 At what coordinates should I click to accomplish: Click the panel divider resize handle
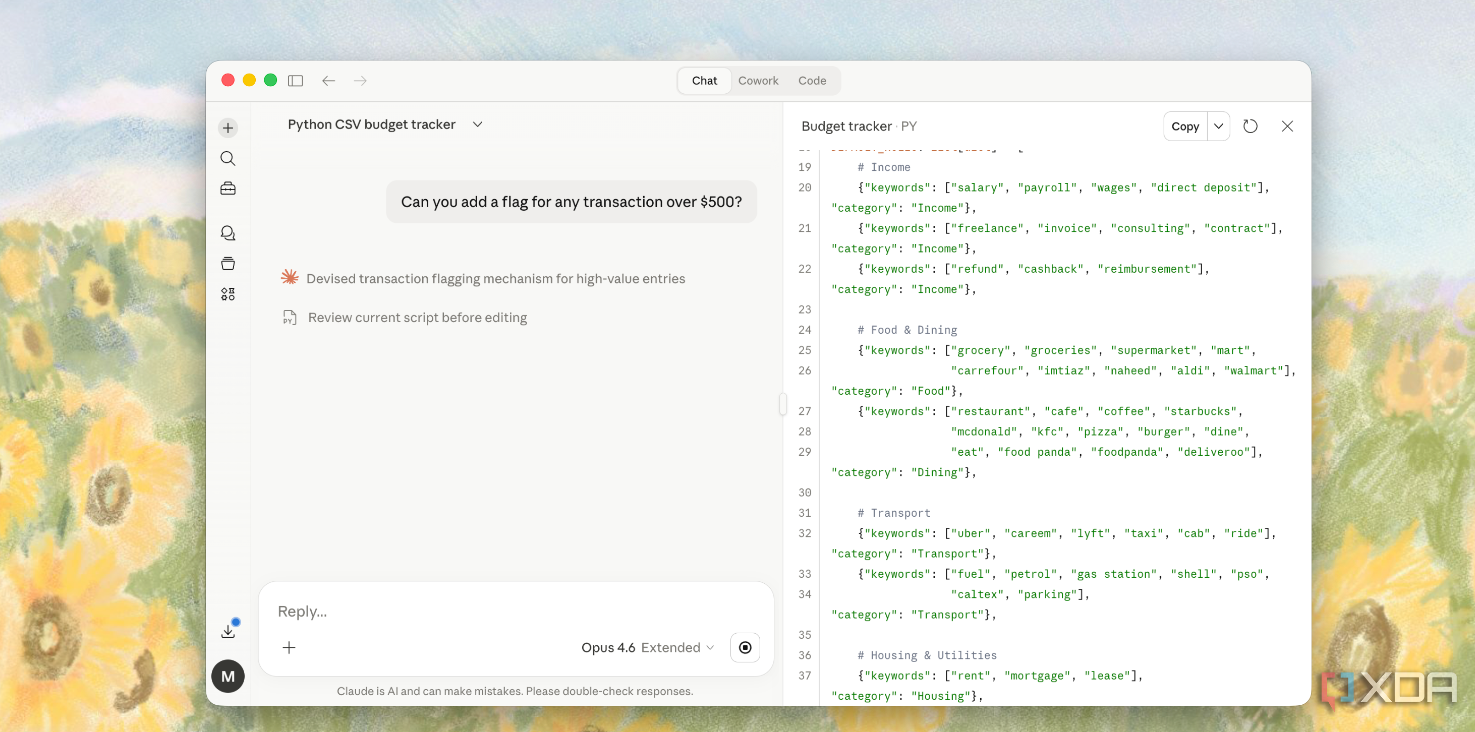coord(783,403)
